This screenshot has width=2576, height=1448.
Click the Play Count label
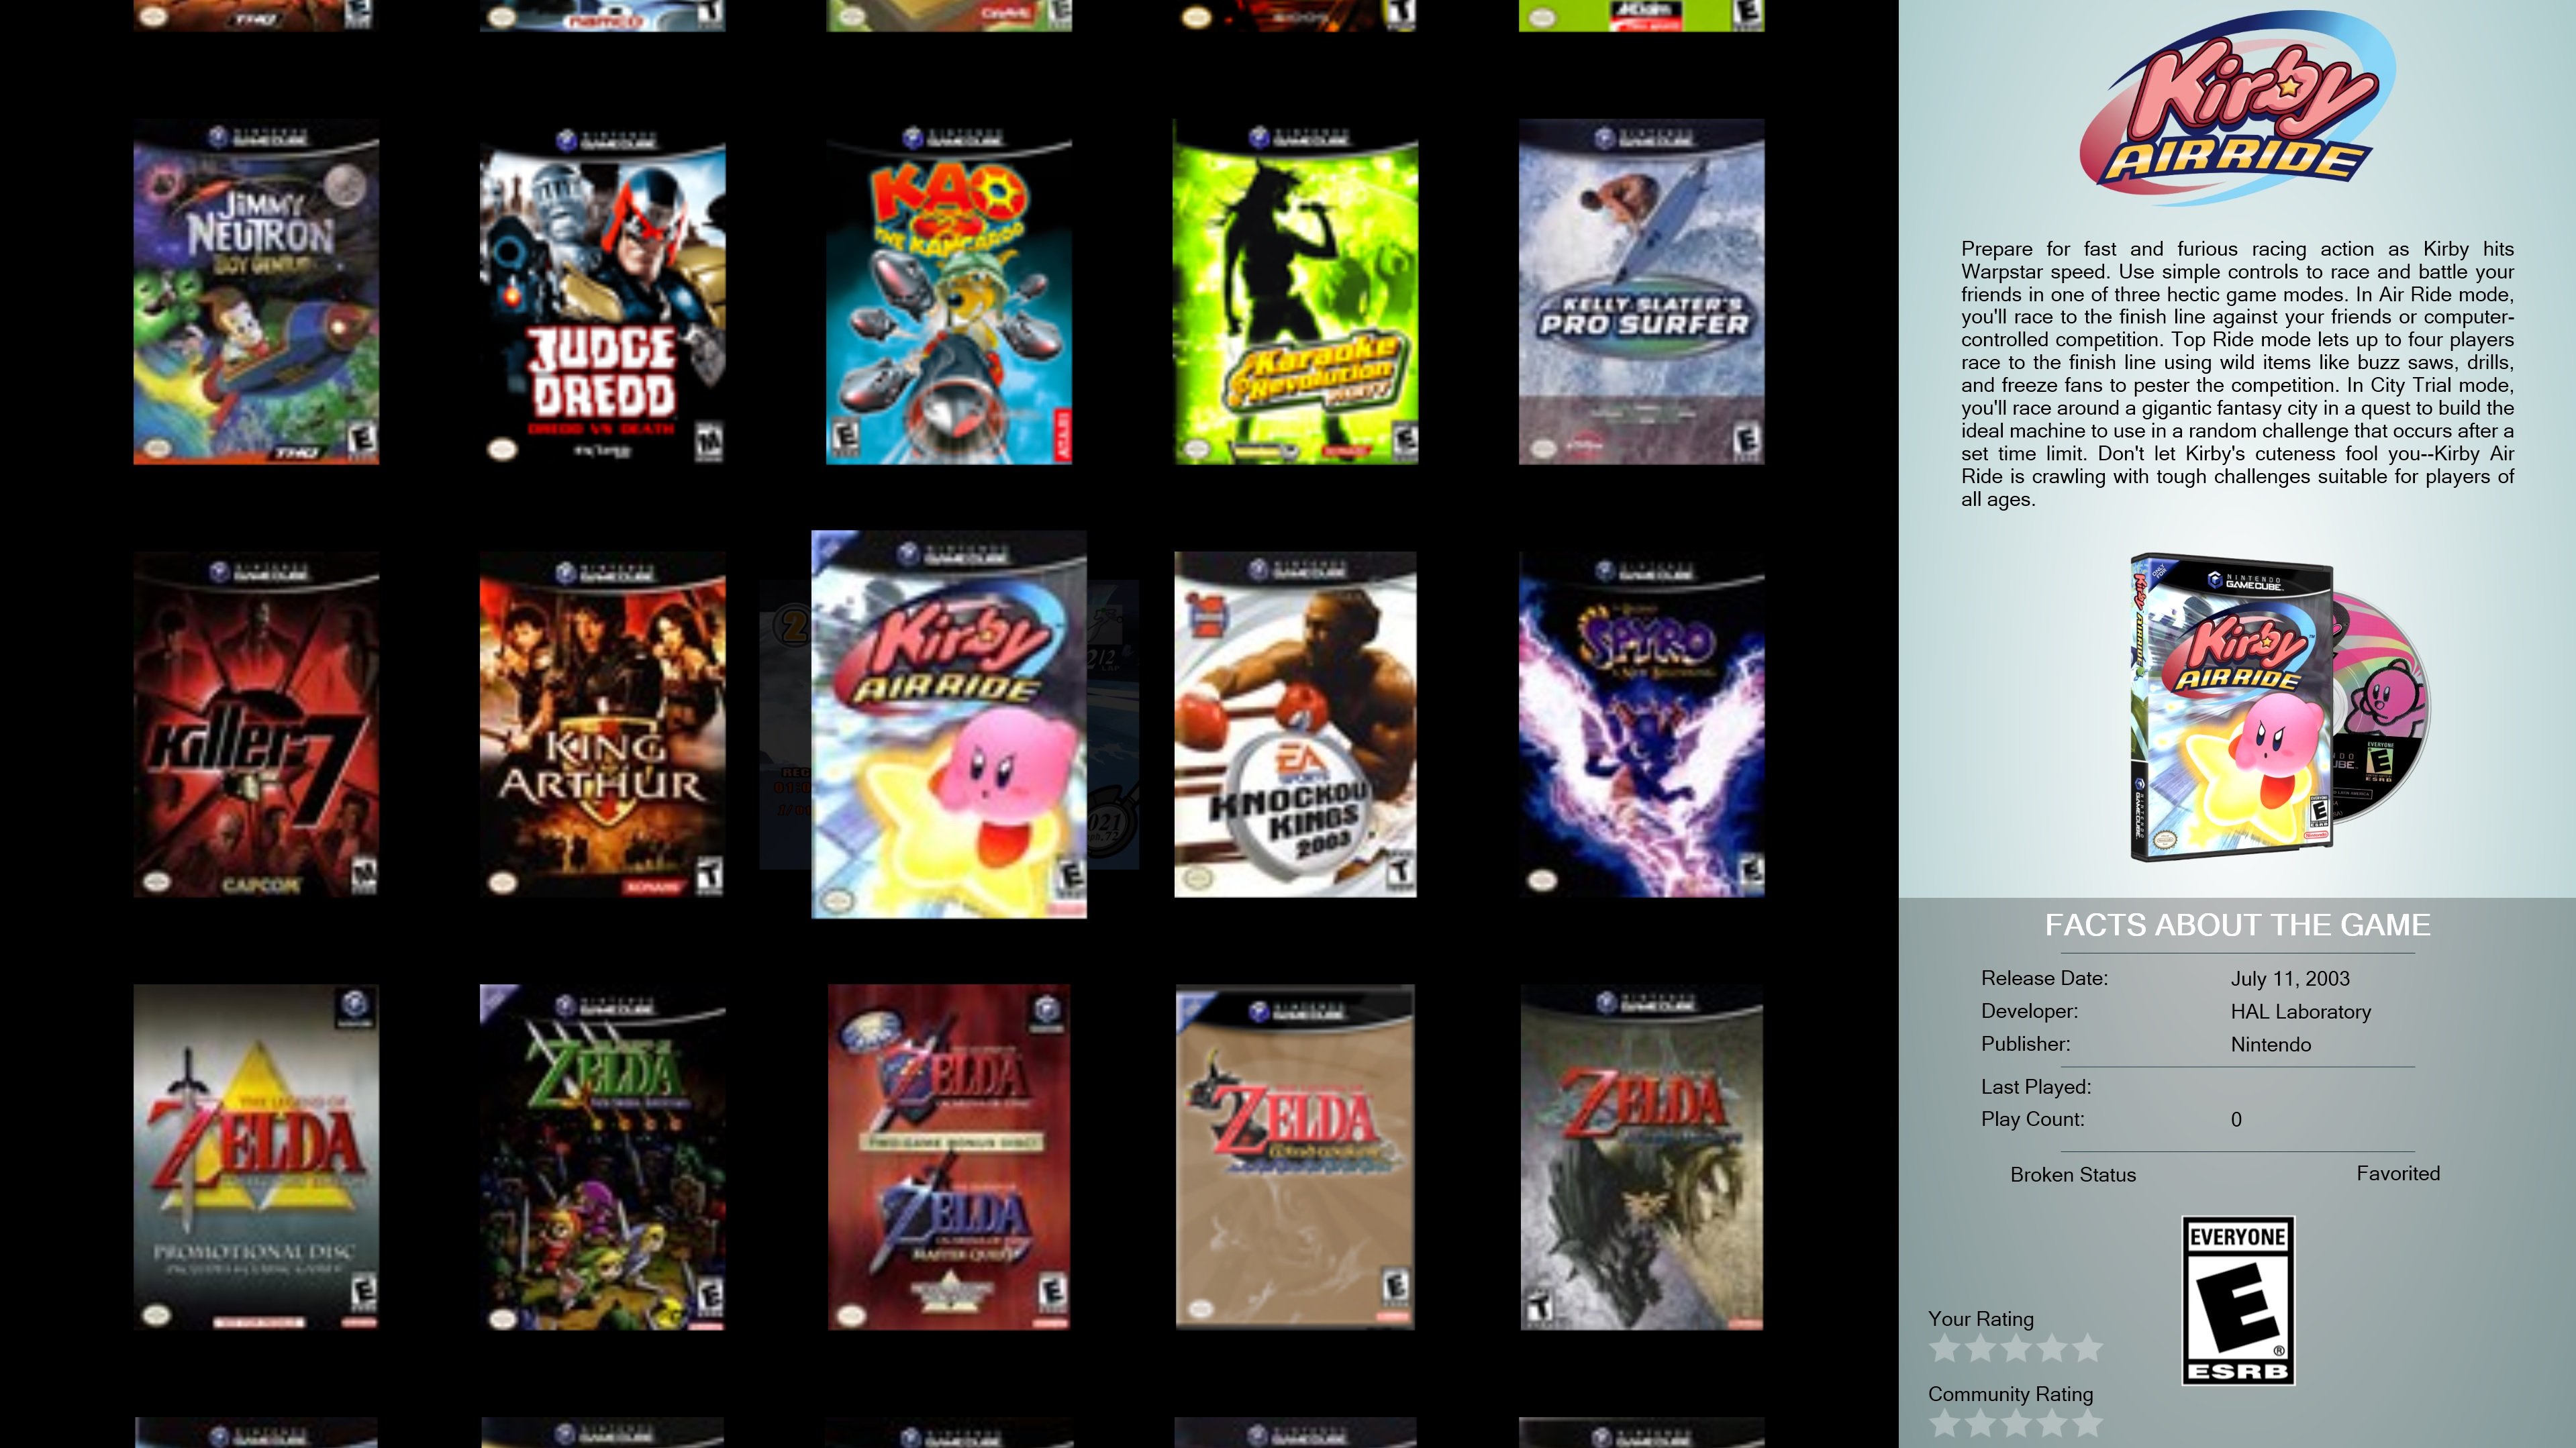pyautogui.click(x=2032, y=1120)
